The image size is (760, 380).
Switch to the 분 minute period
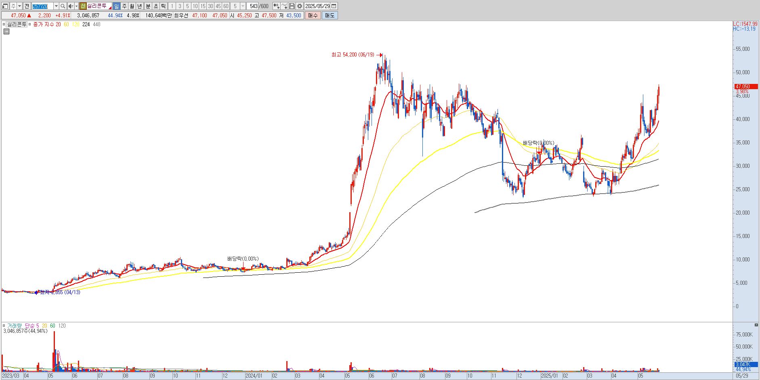[148, 6]
